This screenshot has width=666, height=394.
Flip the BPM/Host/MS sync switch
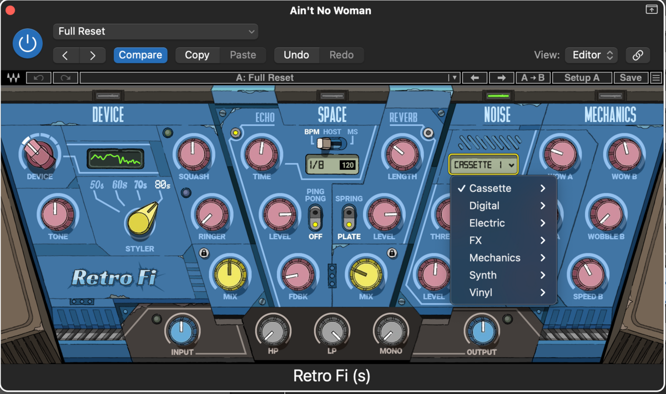pyautogui.click(x=327, y=143)
